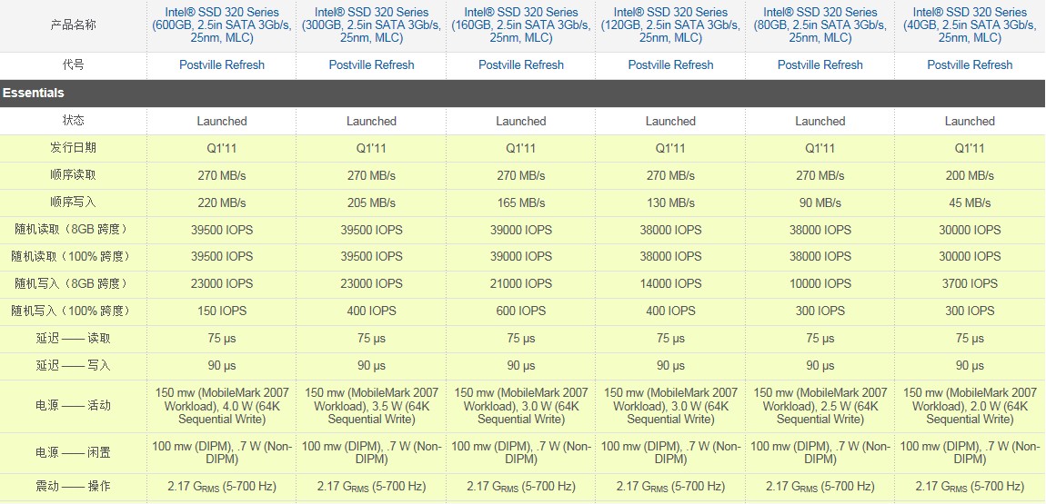Click the 3.5 W active power cell
The height and width of the screenshot is (504, 1046).
[372, 406]
